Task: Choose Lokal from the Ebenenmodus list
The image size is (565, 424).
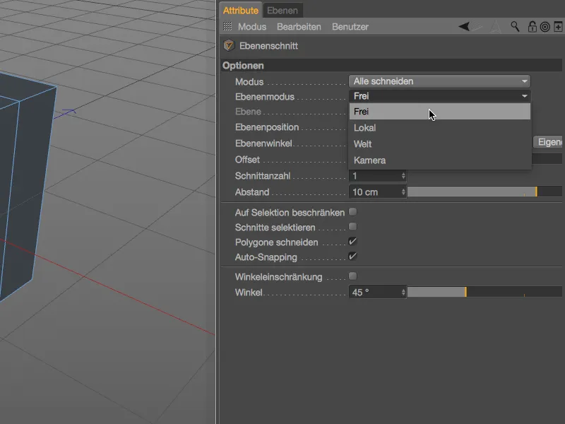Action: pyautogui.click(x=439, y=128)
